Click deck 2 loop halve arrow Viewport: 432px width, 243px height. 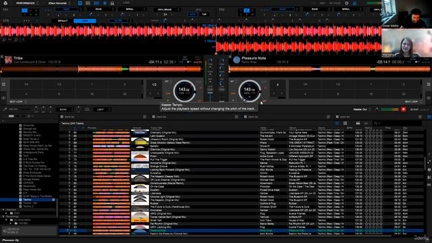tap(273, 94)
